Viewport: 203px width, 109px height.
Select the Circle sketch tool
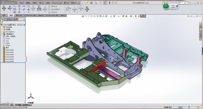tap(19, 6)
